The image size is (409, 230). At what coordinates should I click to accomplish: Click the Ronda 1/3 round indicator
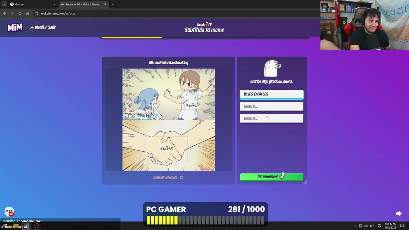point(204,24)
